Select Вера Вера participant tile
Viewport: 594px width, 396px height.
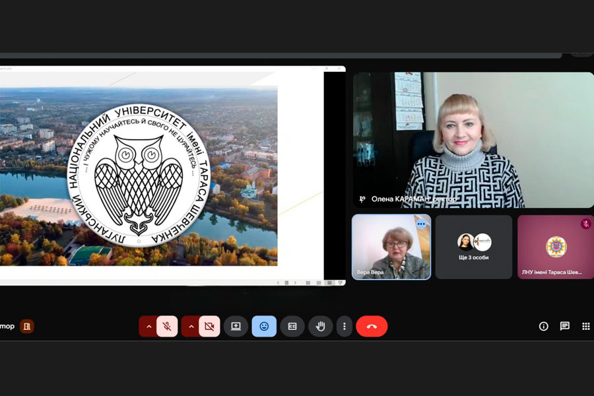tap(391, 247)
